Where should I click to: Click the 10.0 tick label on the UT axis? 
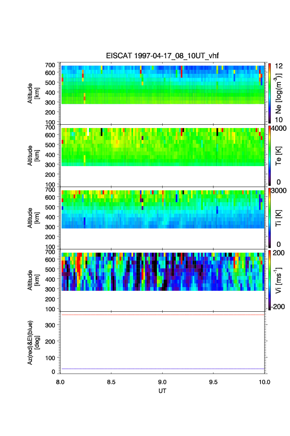click(x=265, y=382)
